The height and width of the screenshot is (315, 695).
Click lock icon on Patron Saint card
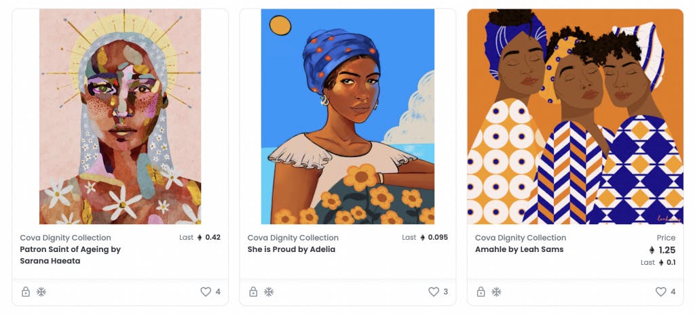[26, 292]
